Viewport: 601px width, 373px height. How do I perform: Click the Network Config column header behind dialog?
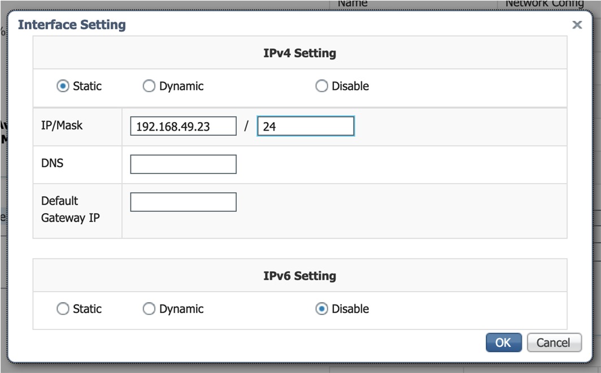pyautogui.click(x=543, y=4)
